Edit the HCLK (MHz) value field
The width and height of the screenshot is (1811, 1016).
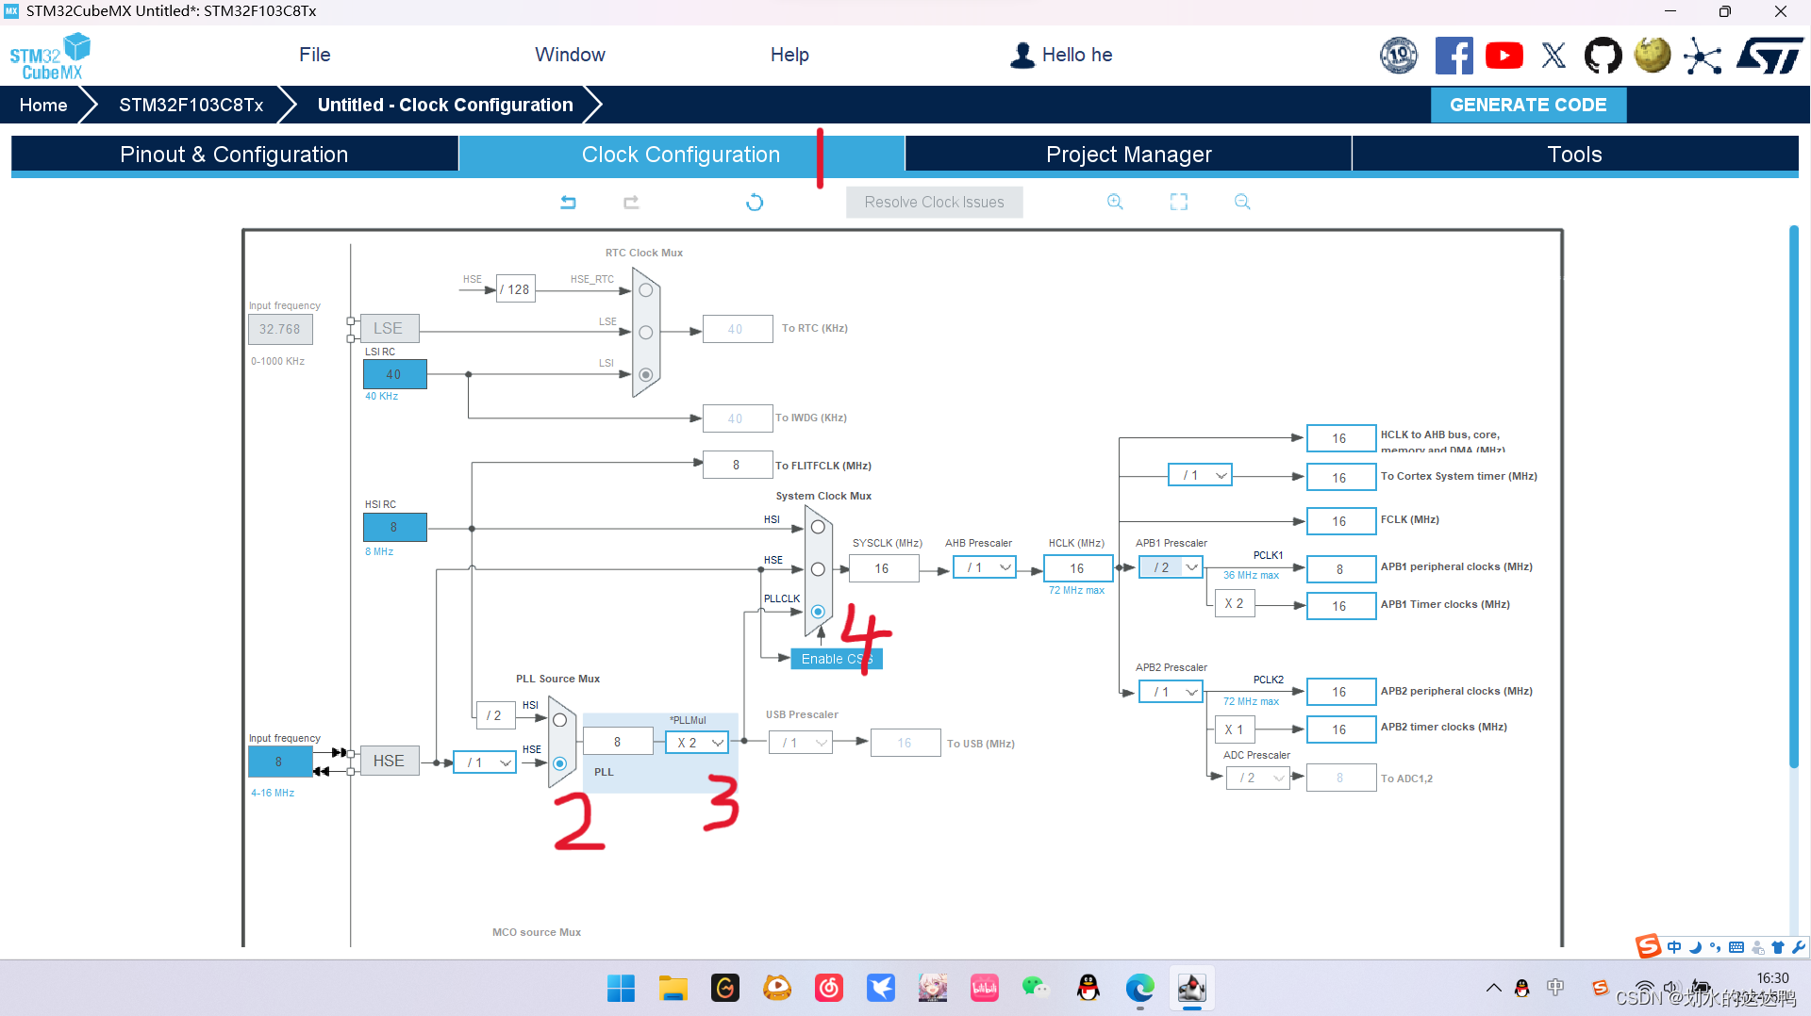[1077, 568]
